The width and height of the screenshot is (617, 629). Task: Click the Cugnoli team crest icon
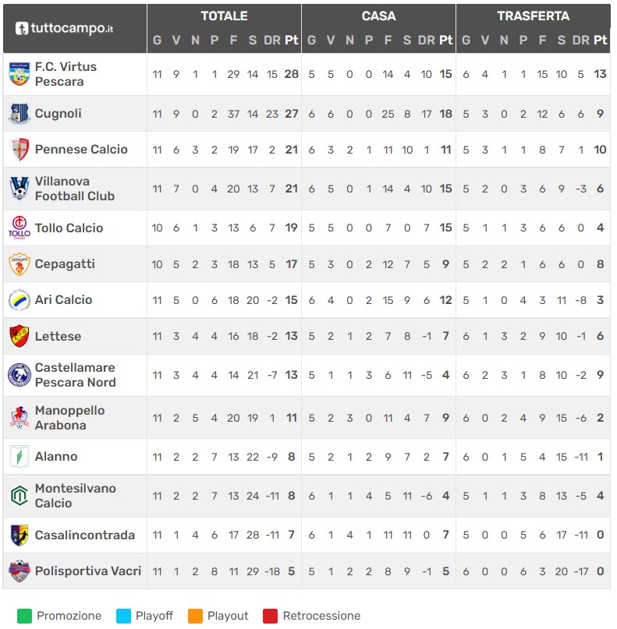pyautogui.click(x=20, y=114)
